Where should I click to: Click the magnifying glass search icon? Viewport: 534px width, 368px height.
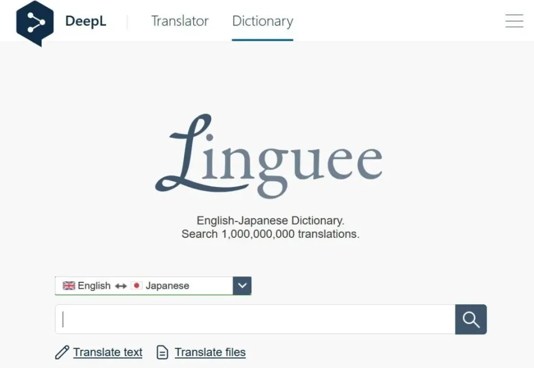(470, 320)
